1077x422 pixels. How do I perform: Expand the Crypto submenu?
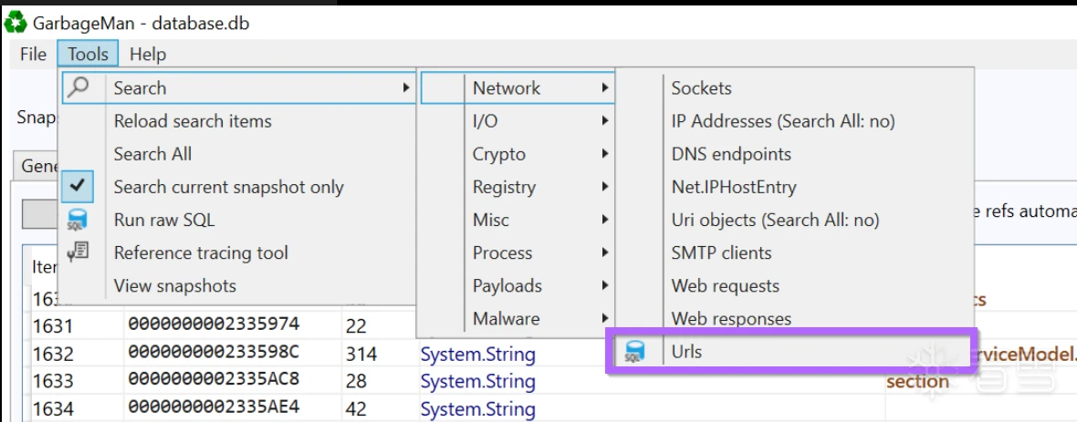[x=516, y=154]
